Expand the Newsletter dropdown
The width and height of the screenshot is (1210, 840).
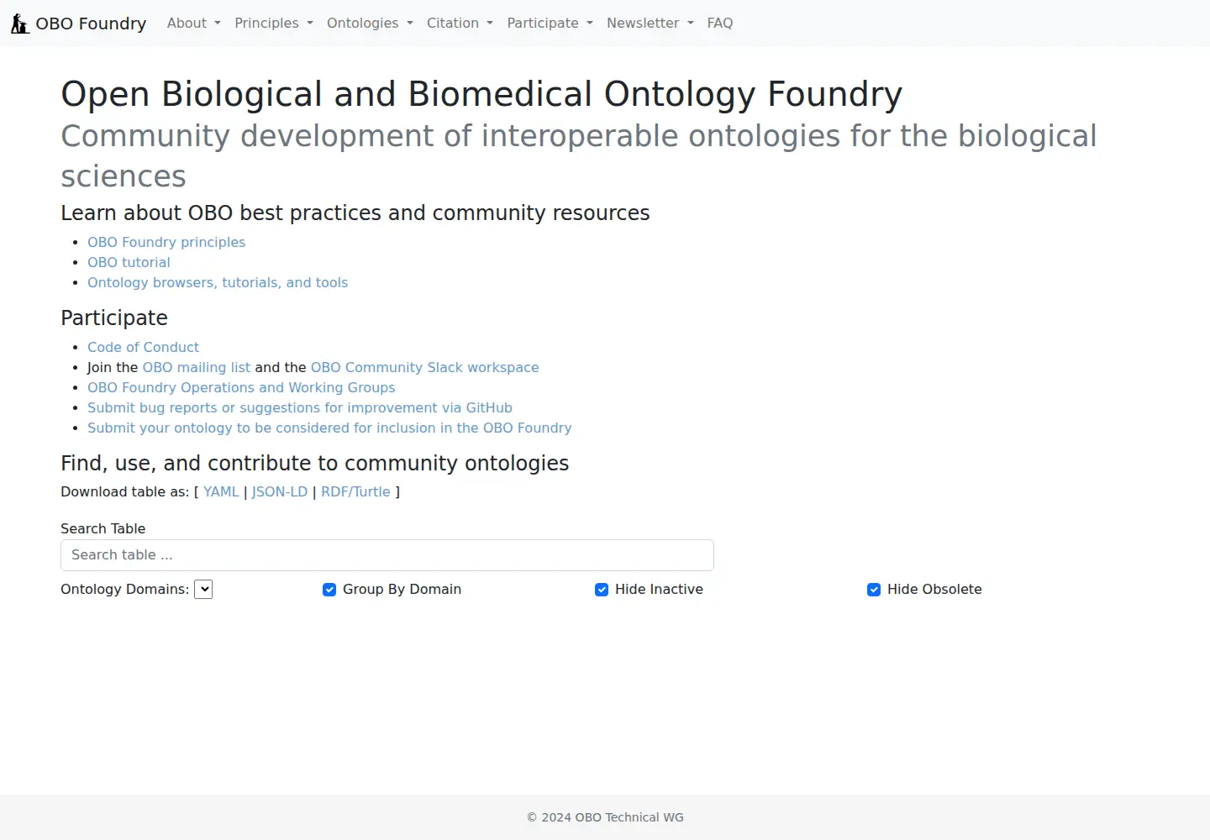point(650,24)
